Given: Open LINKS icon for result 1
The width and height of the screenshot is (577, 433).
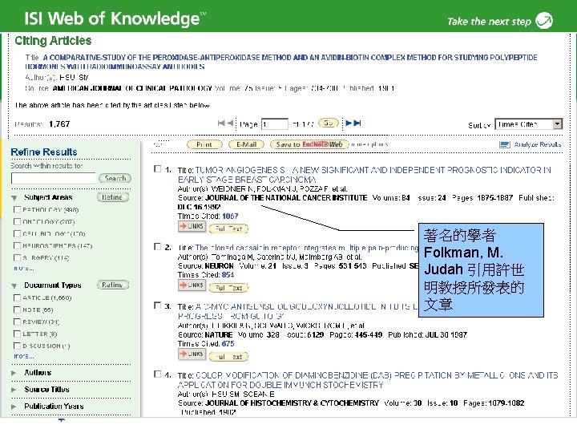Looking at the screenshot, I should point(192,226).
